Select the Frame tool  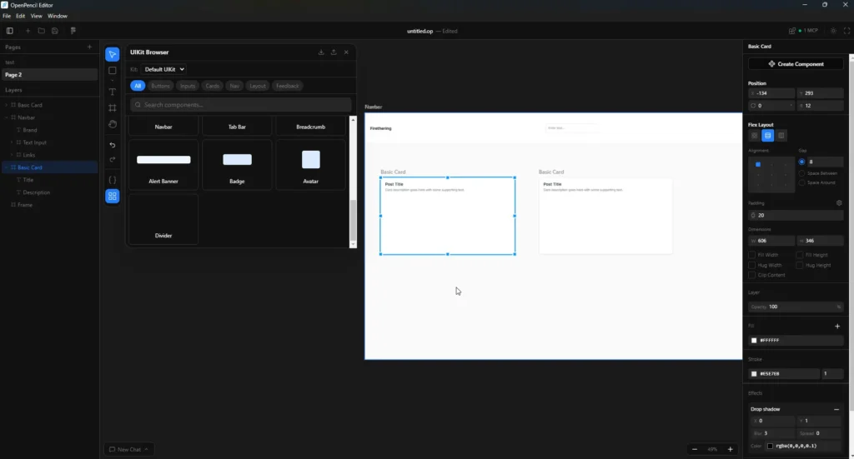pyautogui.click(x=113, y=107)
